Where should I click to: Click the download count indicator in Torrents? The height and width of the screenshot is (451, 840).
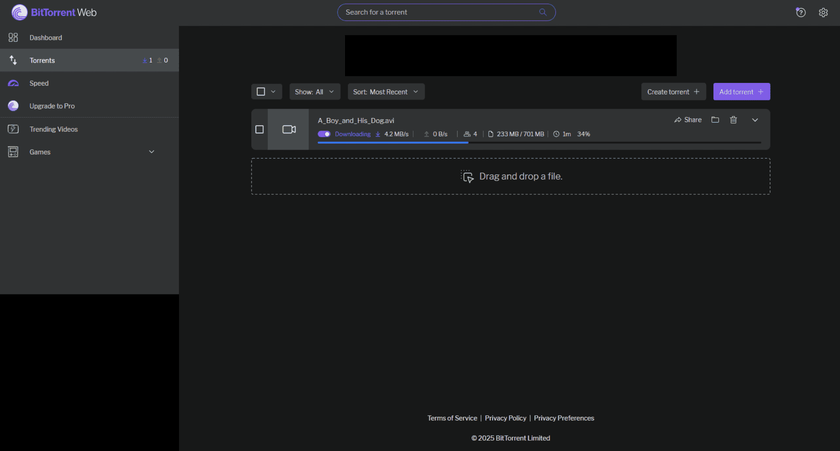tap(148, 60)
